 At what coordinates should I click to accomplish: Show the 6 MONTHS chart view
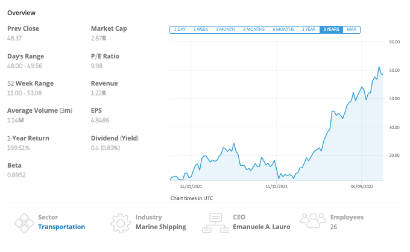click(x=283, y=30)
